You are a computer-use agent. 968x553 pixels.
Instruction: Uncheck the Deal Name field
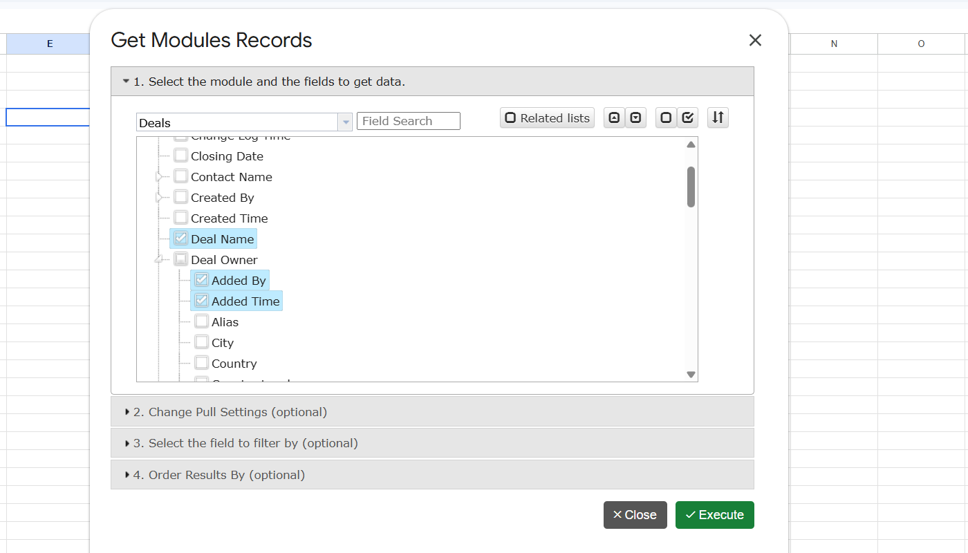coord(181,238)
